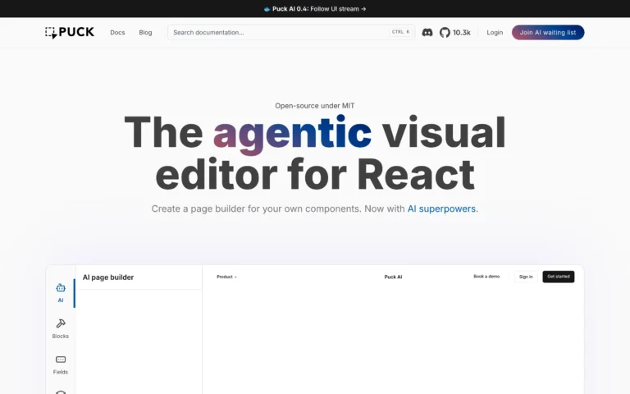
Task: Expand the Product dropdown in the preview
Action: tap(226, 277)
